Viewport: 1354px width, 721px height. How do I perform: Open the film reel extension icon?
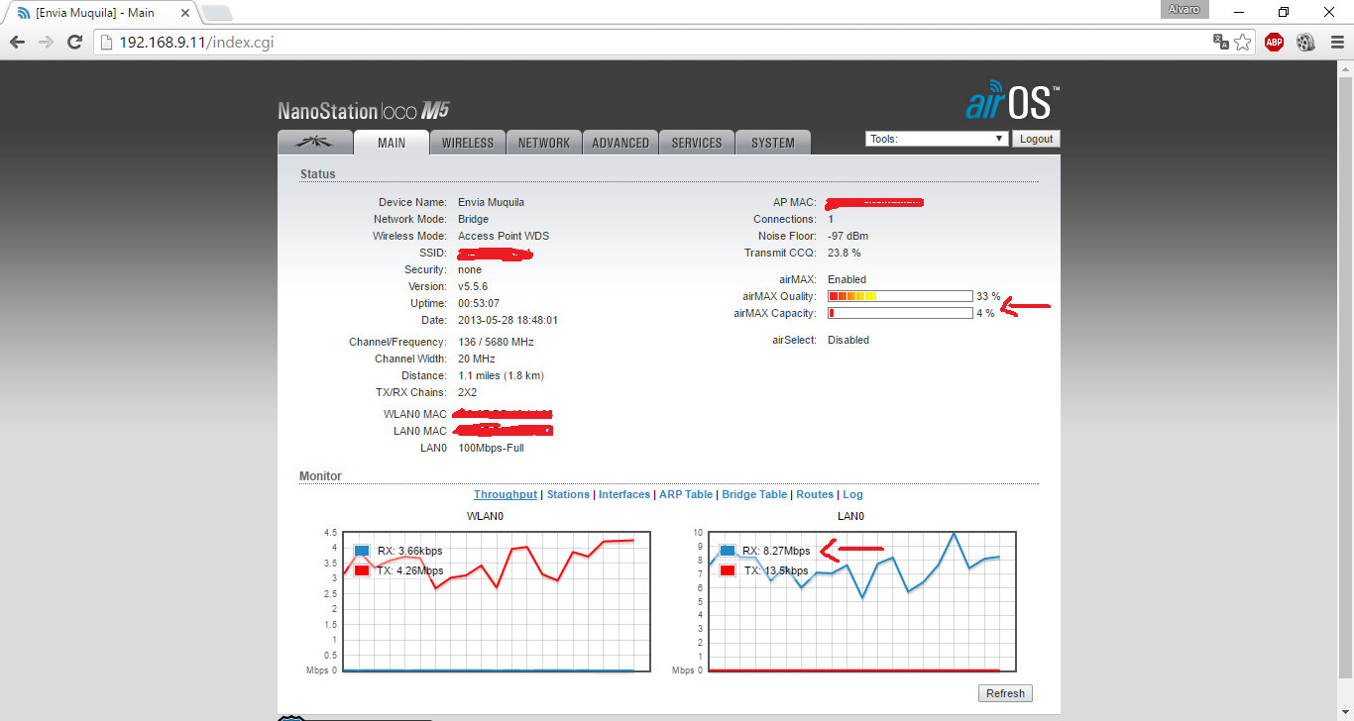click(1304, 42)
